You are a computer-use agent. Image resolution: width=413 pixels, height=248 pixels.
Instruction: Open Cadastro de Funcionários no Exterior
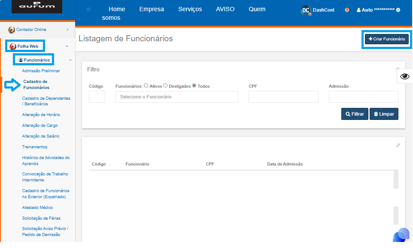[46, 194]
